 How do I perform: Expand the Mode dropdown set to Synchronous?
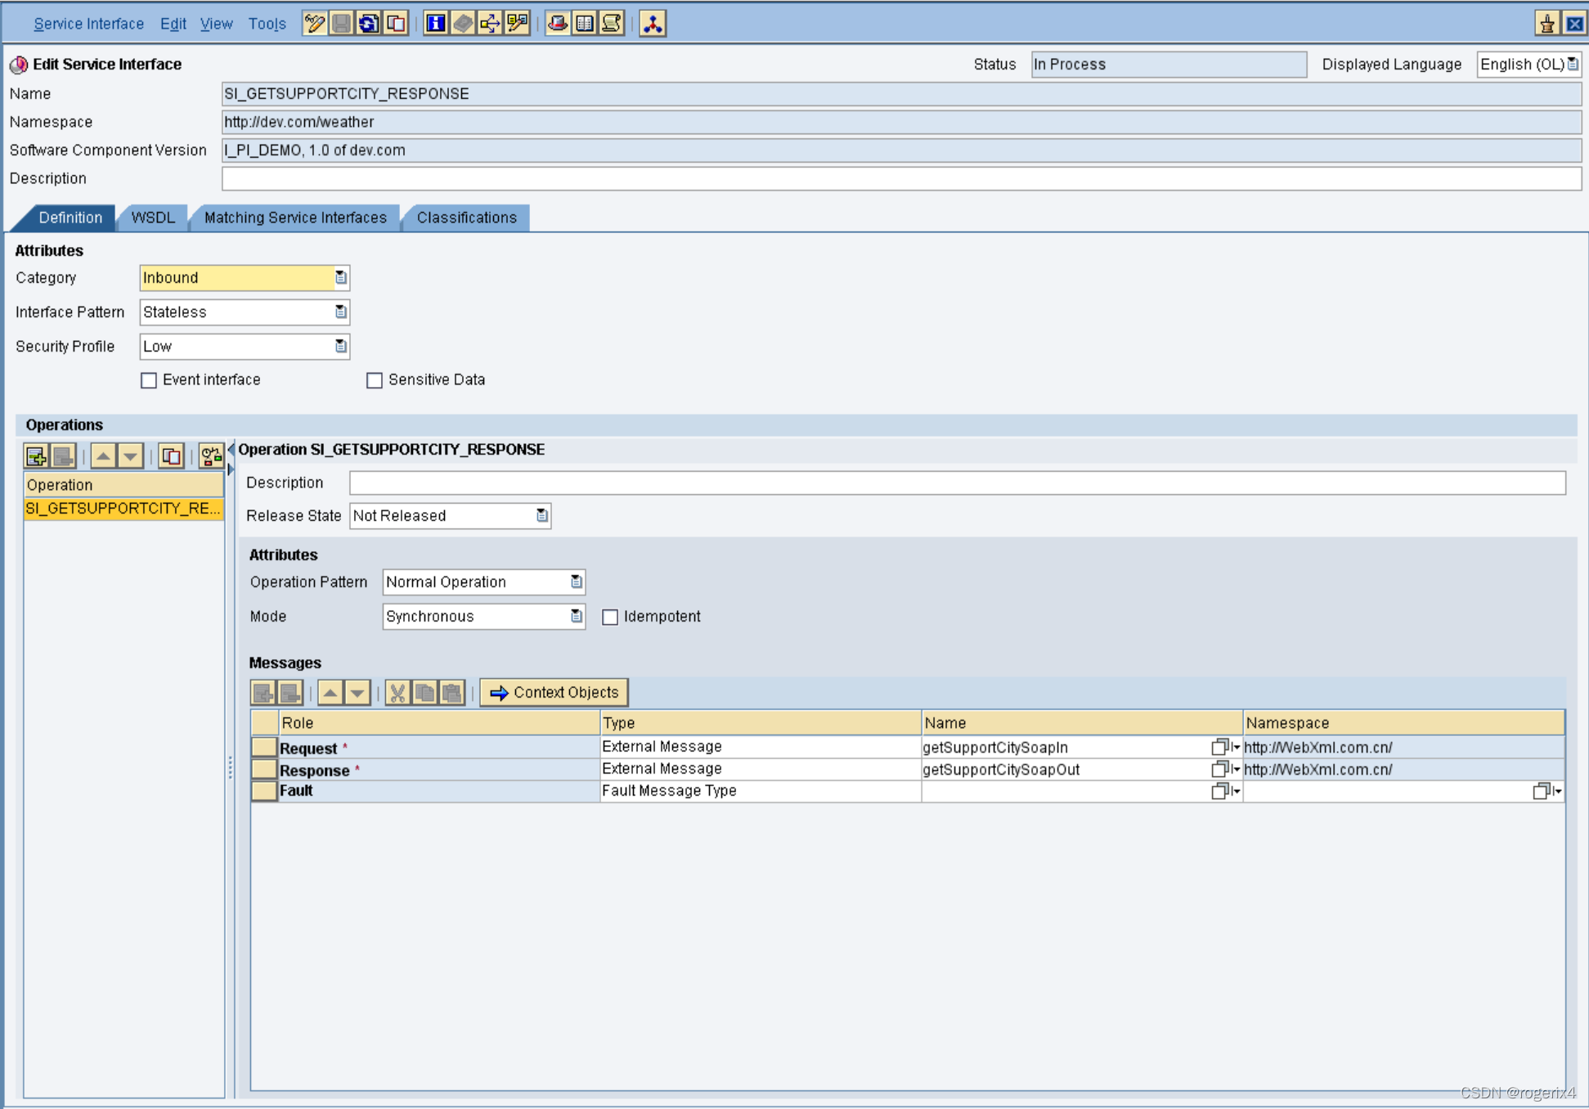(576, 616)
